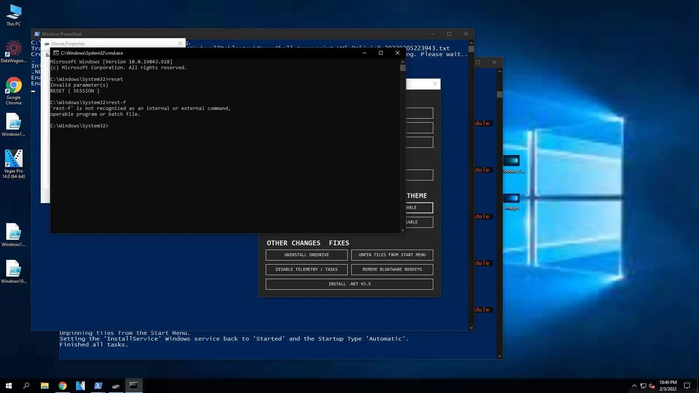Click Remove Bloatware Regkeys button
The image size is (699, 393).
tap(392, 269)
